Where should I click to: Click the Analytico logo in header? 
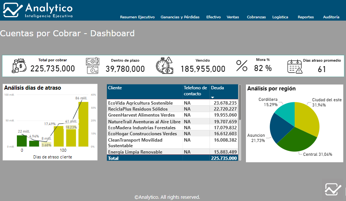[38, 10]
